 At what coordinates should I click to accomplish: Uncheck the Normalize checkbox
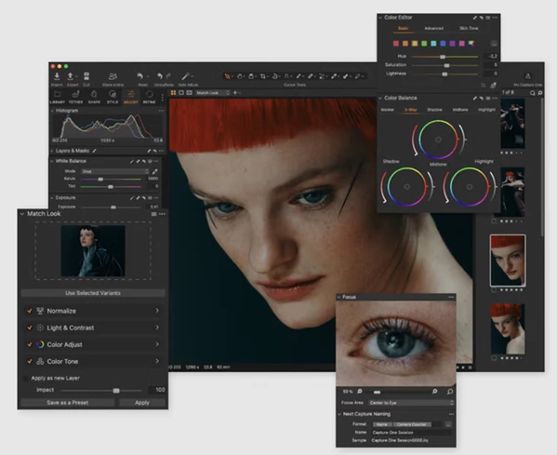pyautogui.click(x=30, y=311)
